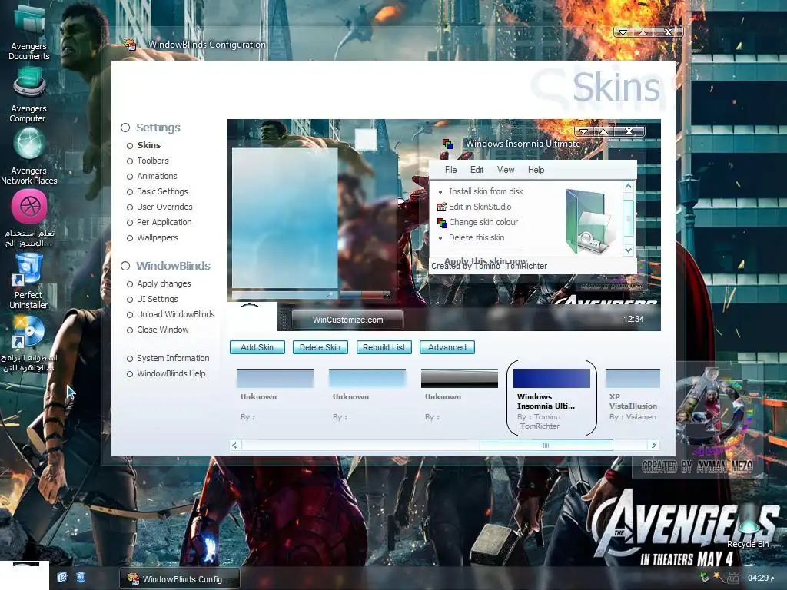Collapse the WindowBlinds section header
This screenshot has width=787, height=590.
pyautogui.click(x=125, y=266)
